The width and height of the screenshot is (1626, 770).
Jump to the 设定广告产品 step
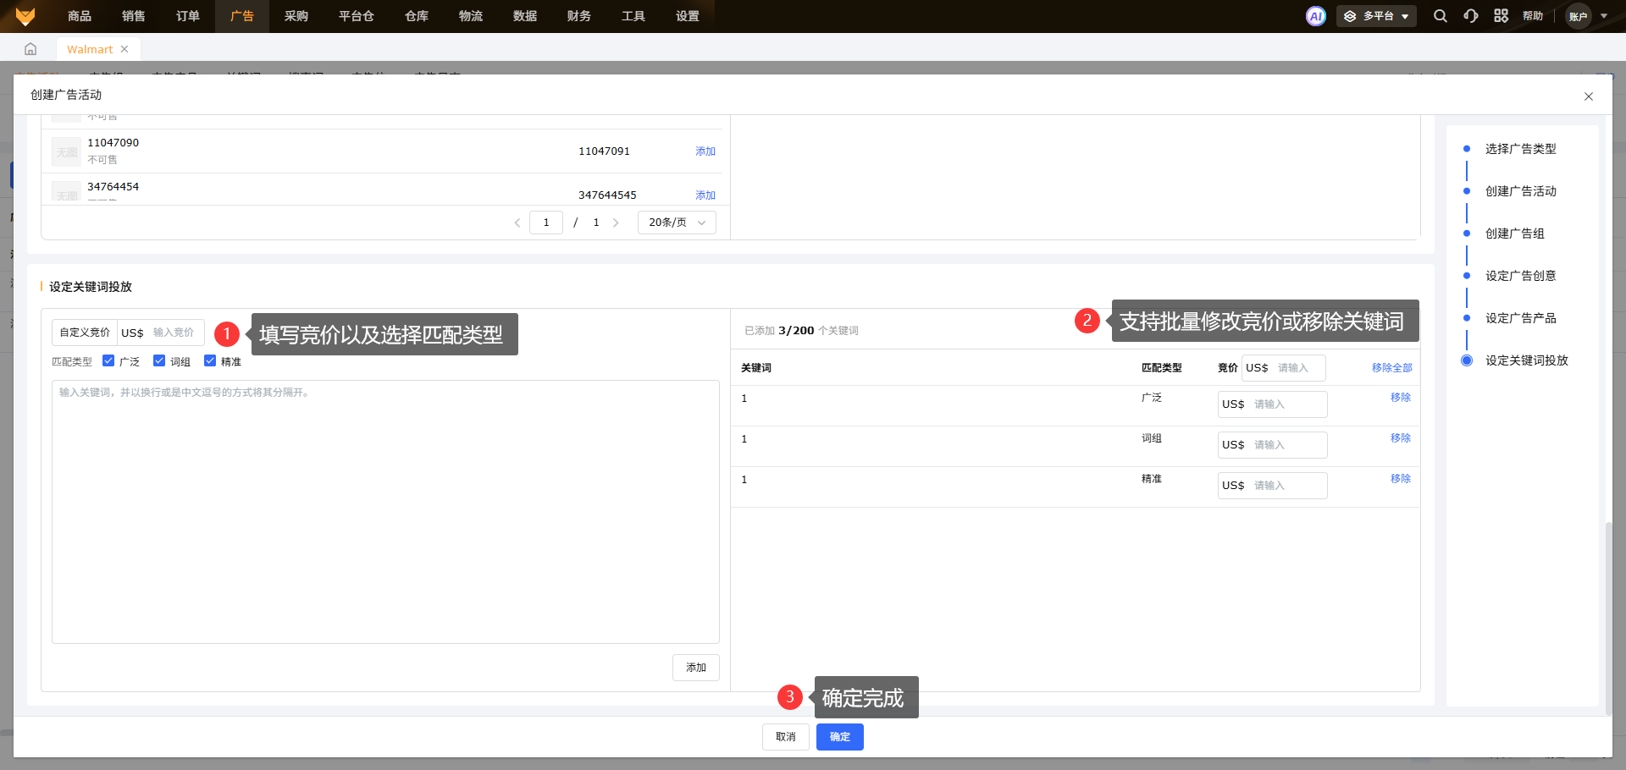point(1521,318)
